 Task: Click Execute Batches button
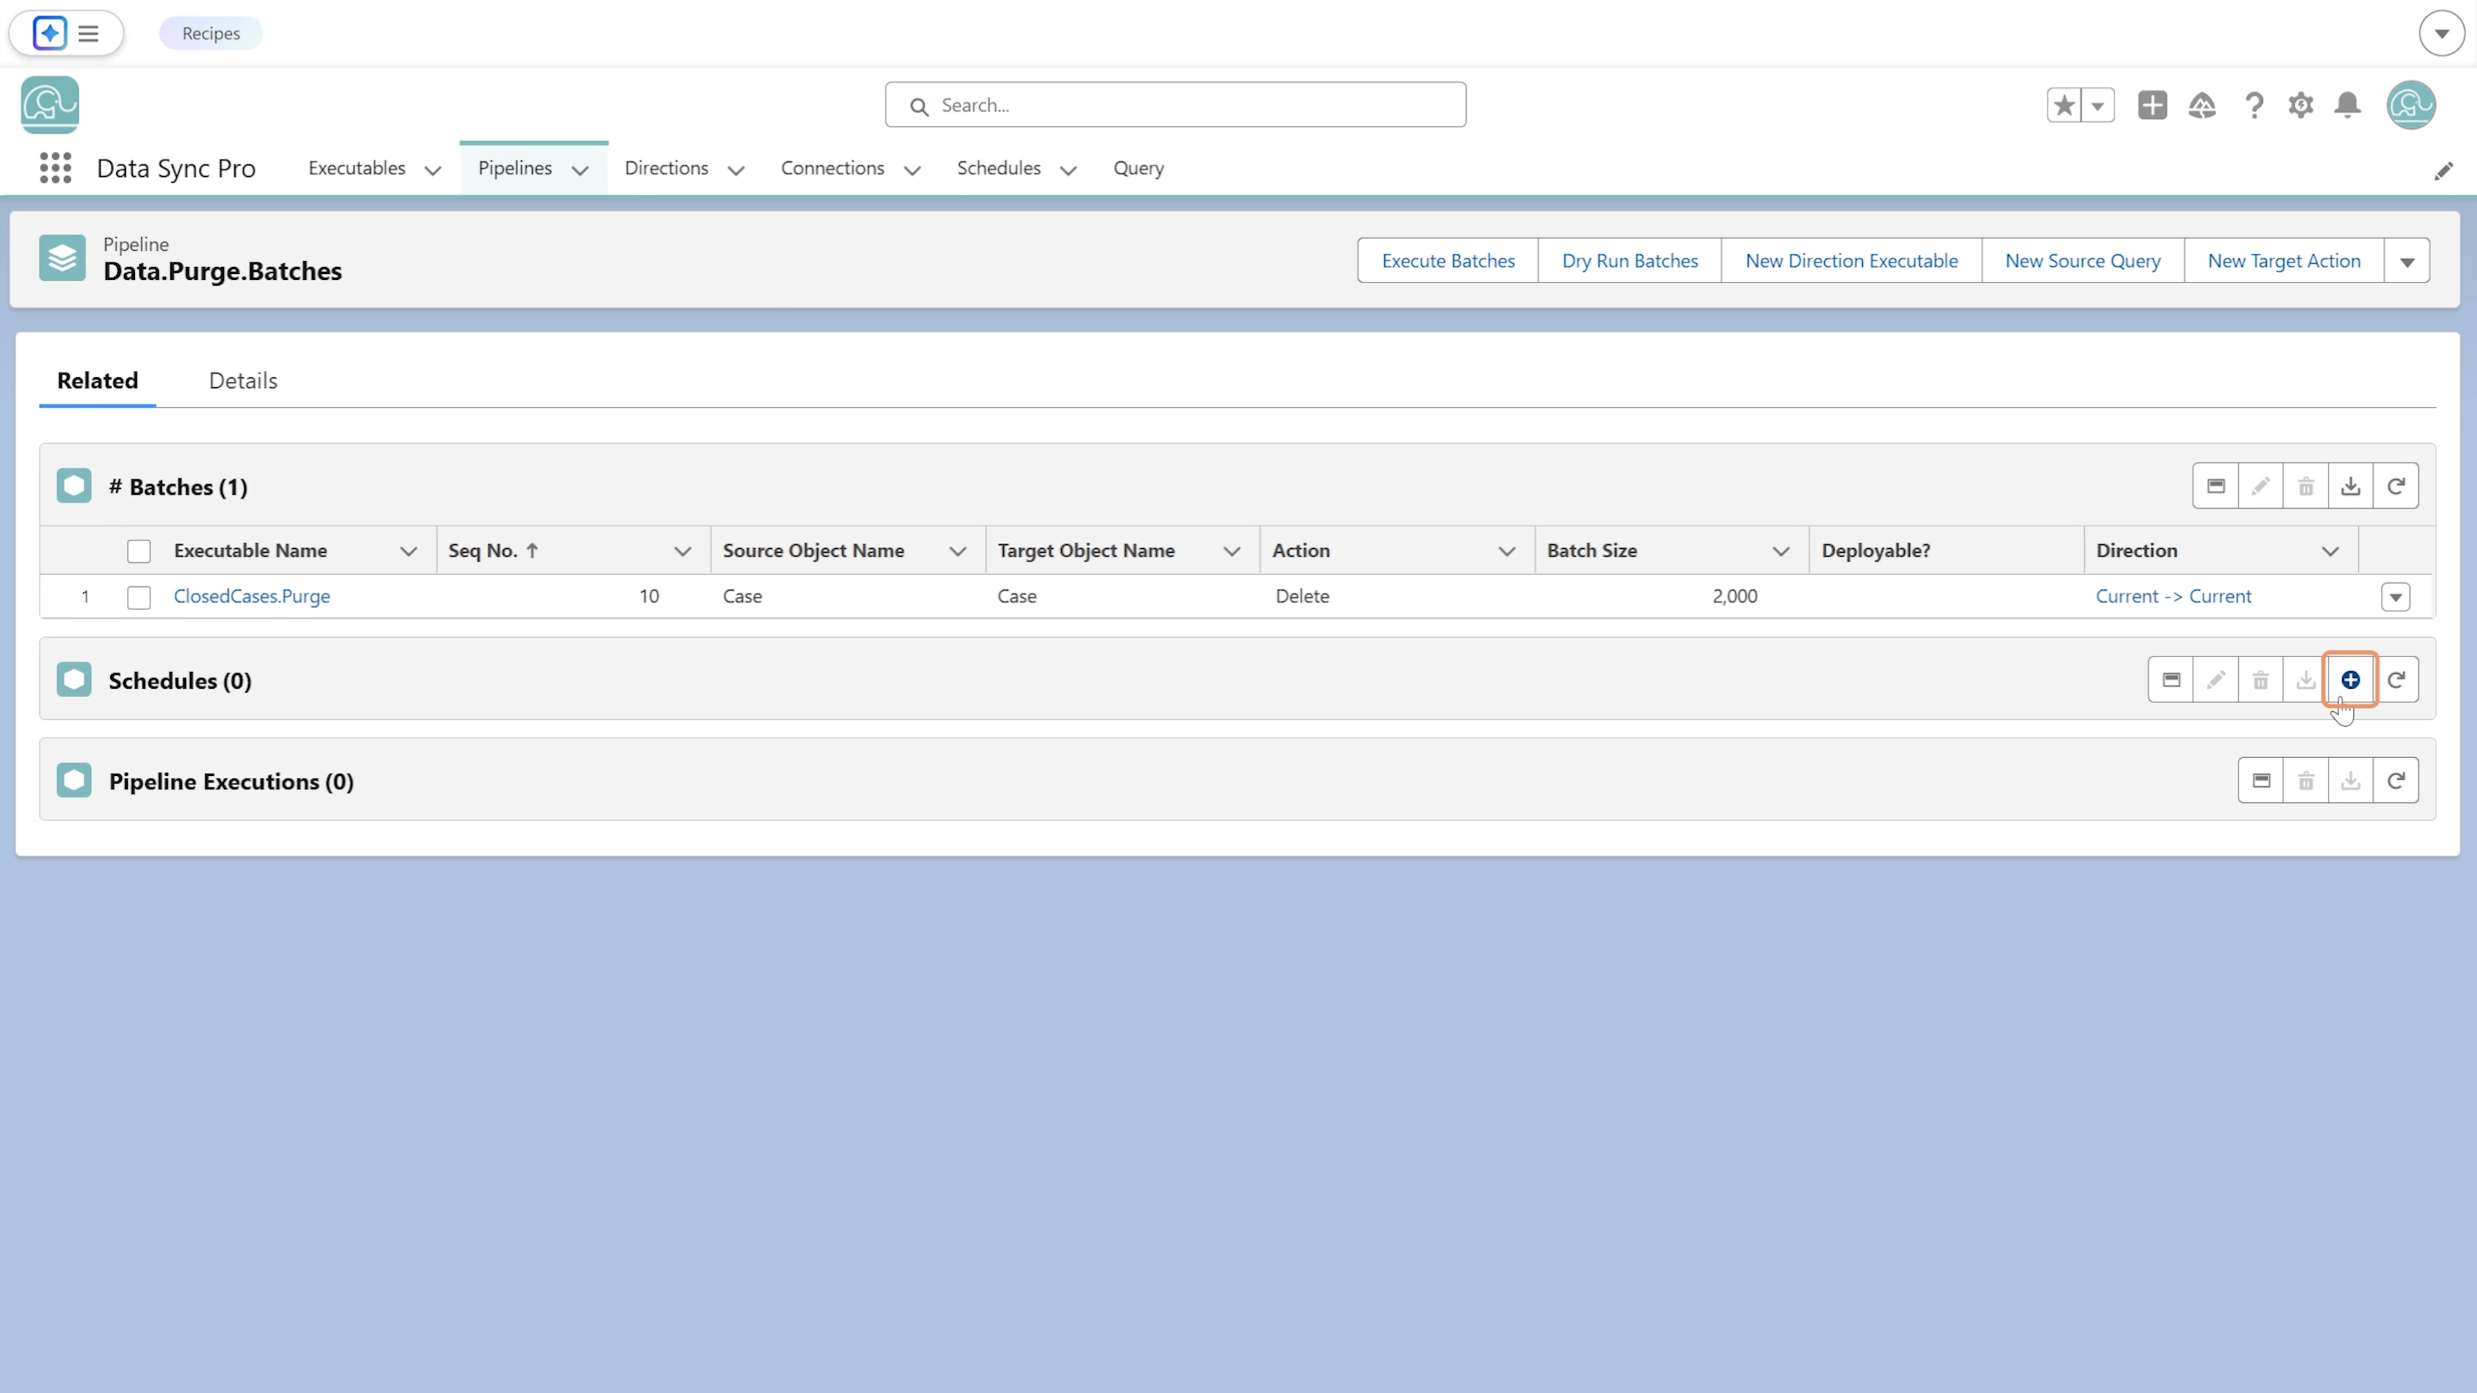[x=1447, y=261]
